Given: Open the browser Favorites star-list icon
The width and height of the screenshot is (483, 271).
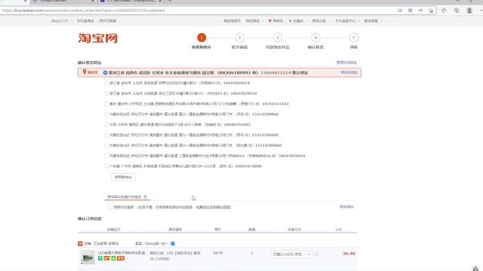Looking at the screenshot, I should 444,11.
